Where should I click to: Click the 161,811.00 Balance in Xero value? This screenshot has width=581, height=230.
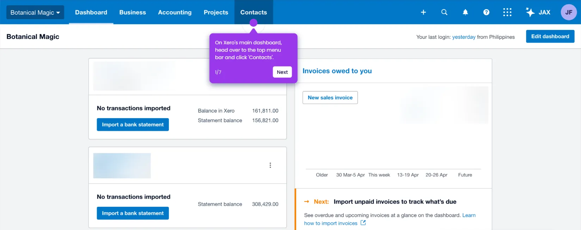[x=265, y=111]
